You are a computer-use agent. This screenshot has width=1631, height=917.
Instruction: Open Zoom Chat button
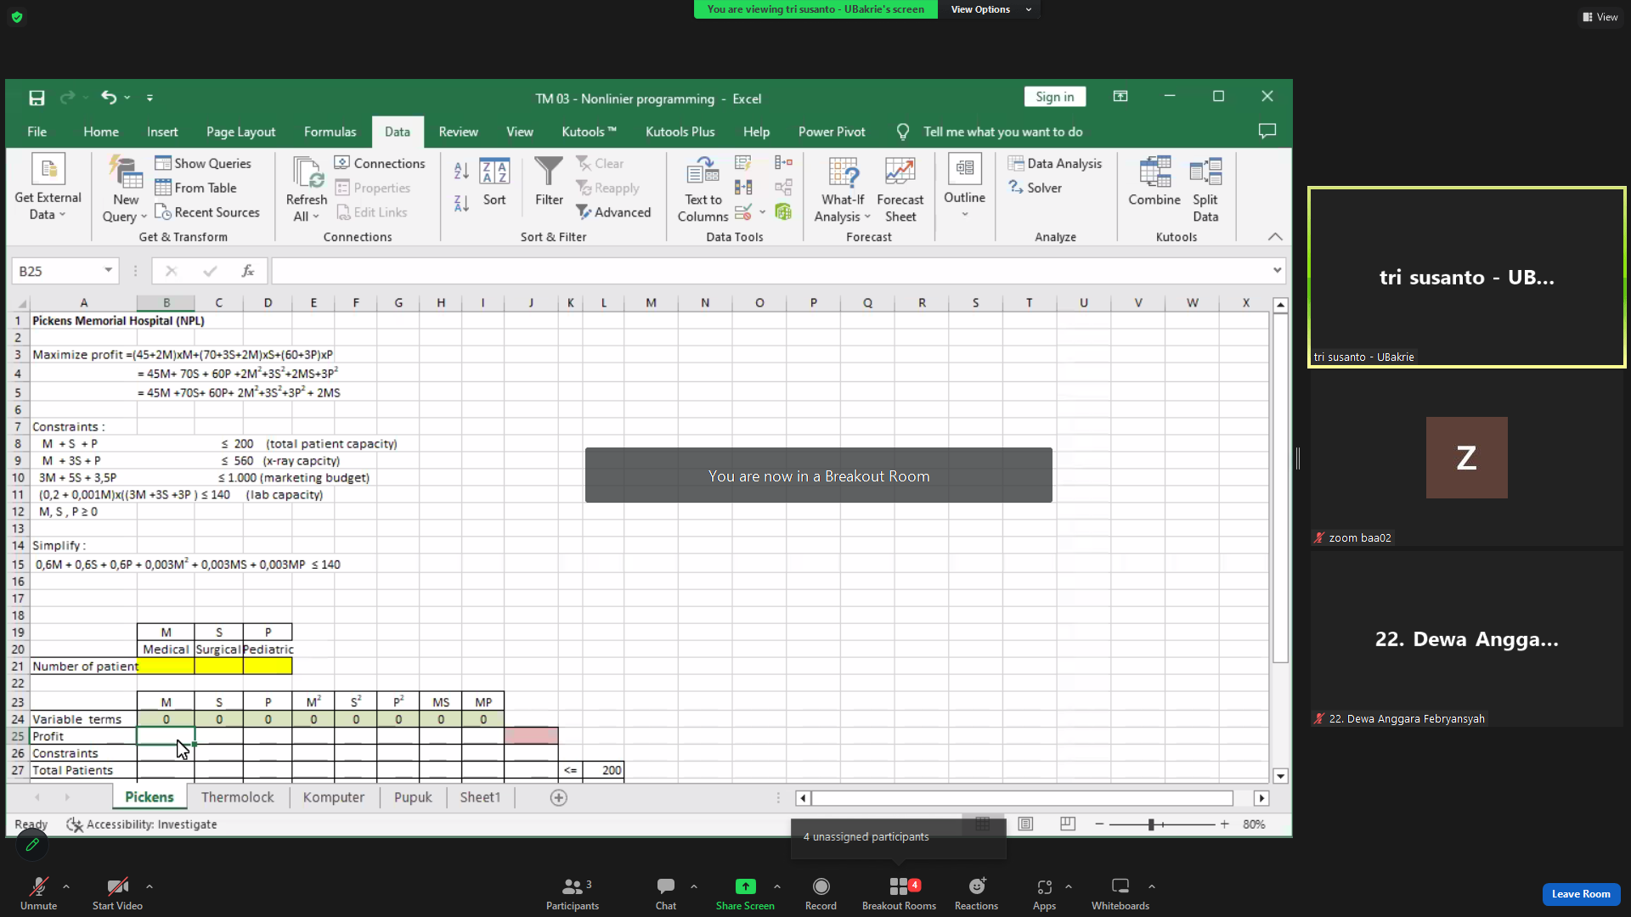tap(666, 893)
